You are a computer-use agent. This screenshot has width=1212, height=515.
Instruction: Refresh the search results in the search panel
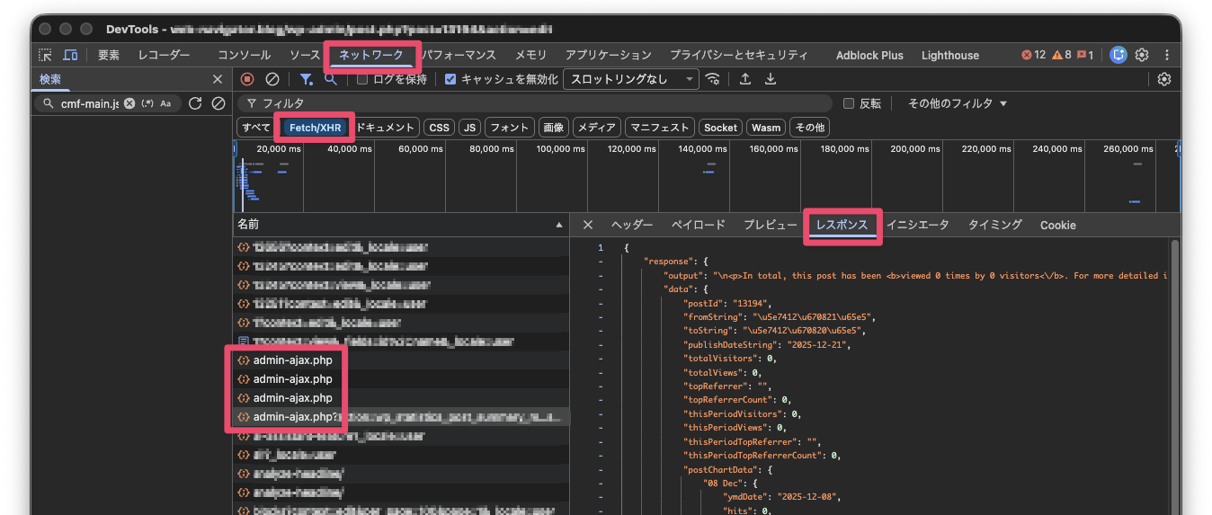click(195, 103)
